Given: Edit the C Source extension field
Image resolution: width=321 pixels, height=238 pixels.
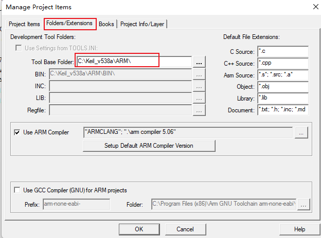Looking at the screenshot, I should click(282, 51).
